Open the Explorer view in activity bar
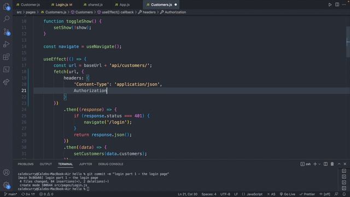 tap(6, 7)
